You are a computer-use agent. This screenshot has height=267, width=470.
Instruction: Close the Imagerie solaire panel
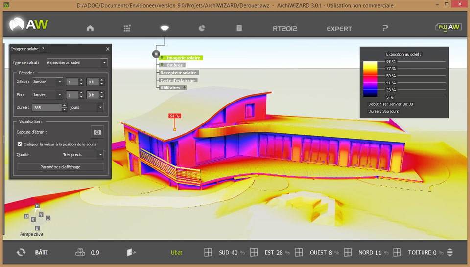point(108,49)
